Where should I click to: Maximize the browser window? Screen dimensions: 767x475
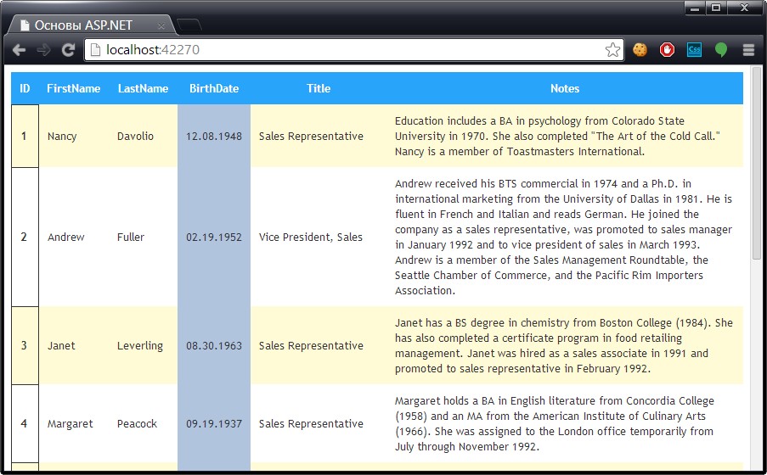(716, 8)
